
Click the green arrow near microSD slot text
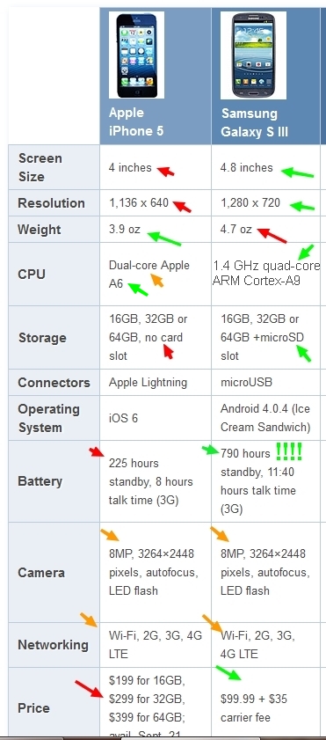click(303, 354)
